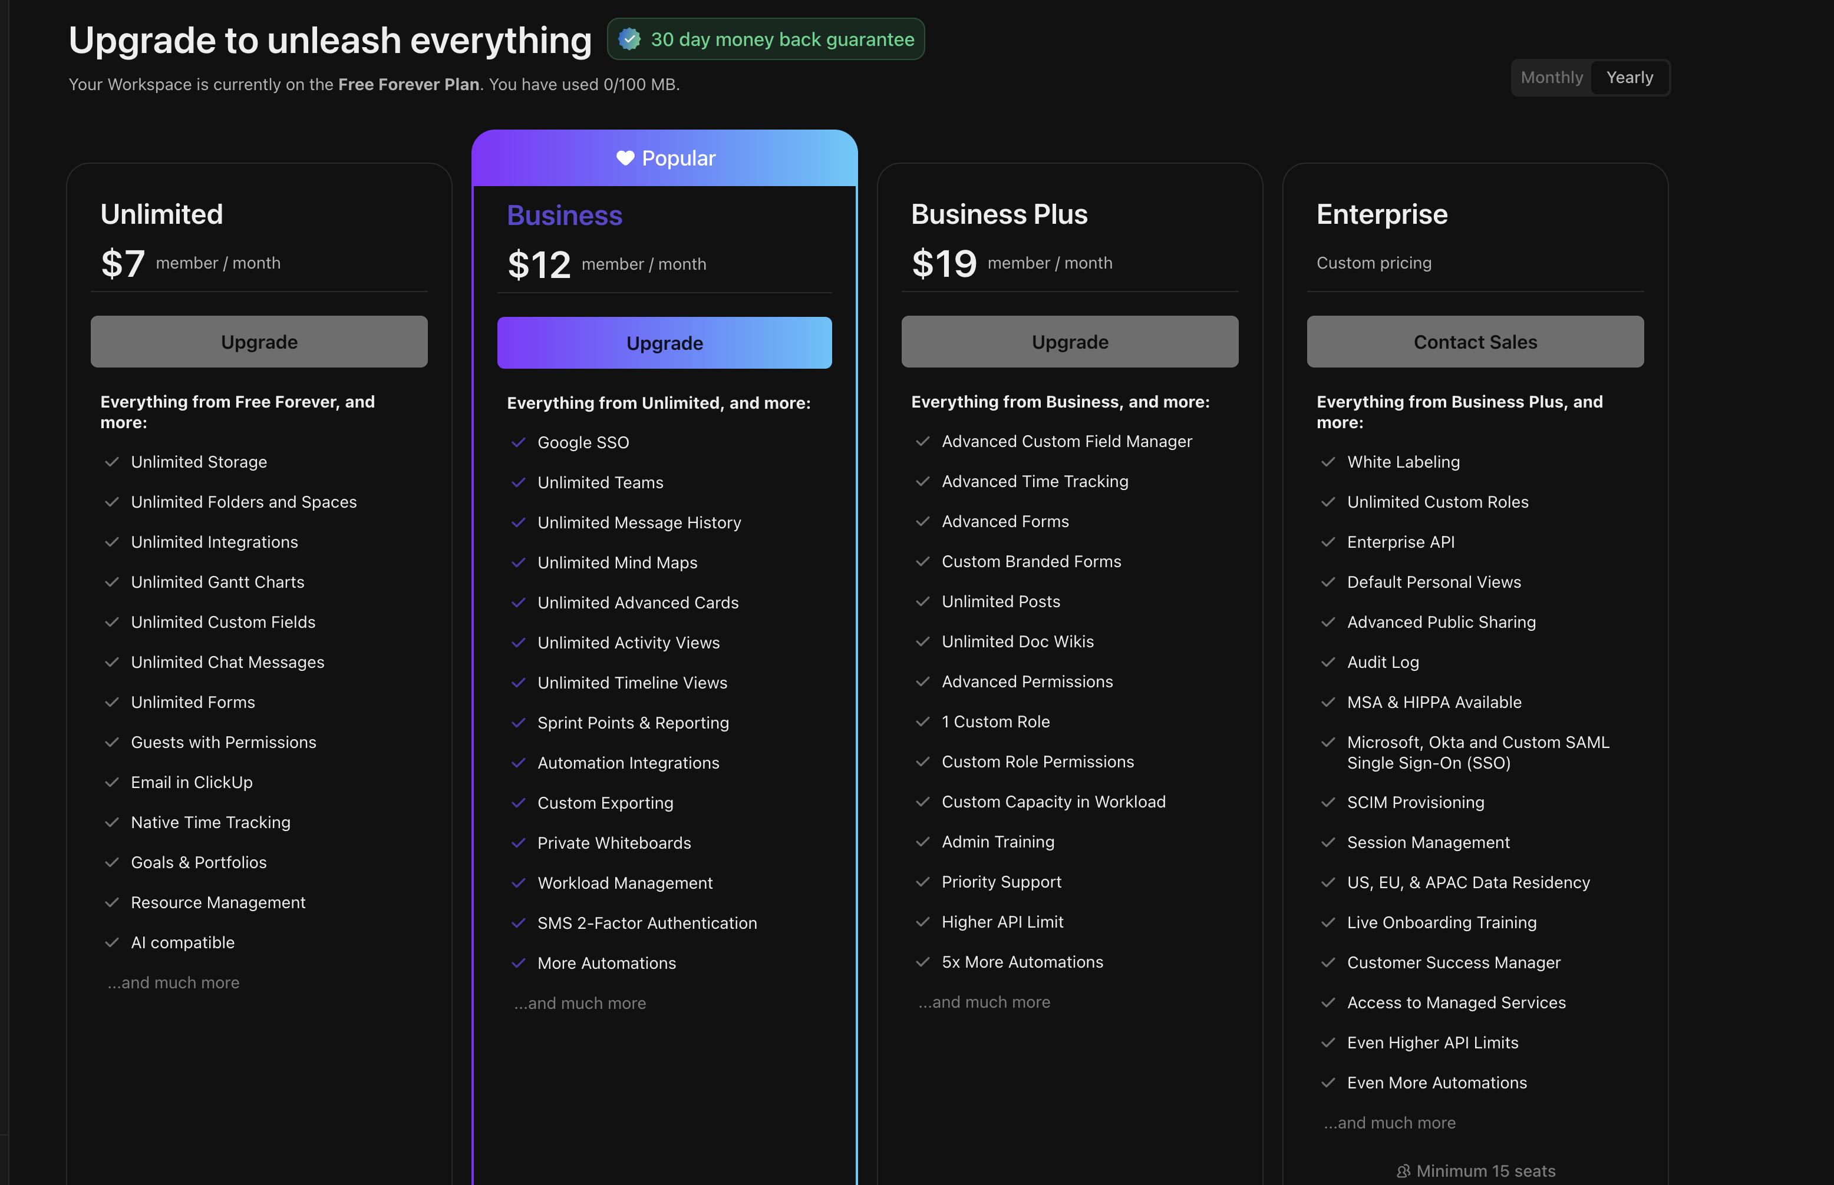This screenshot has height=1185, width=1834.
Task: Click the Business Plus plan title
Action: click(x=998, y=214)
